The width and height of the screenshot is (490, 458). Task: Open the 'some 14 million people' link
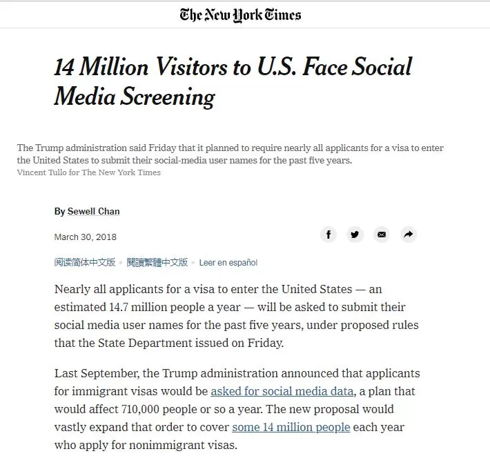tap(291, 427)
